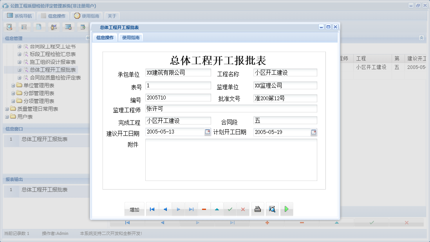Open the 计划开工日期 calendar picker

pyautogui.click(x=313, y=132)
